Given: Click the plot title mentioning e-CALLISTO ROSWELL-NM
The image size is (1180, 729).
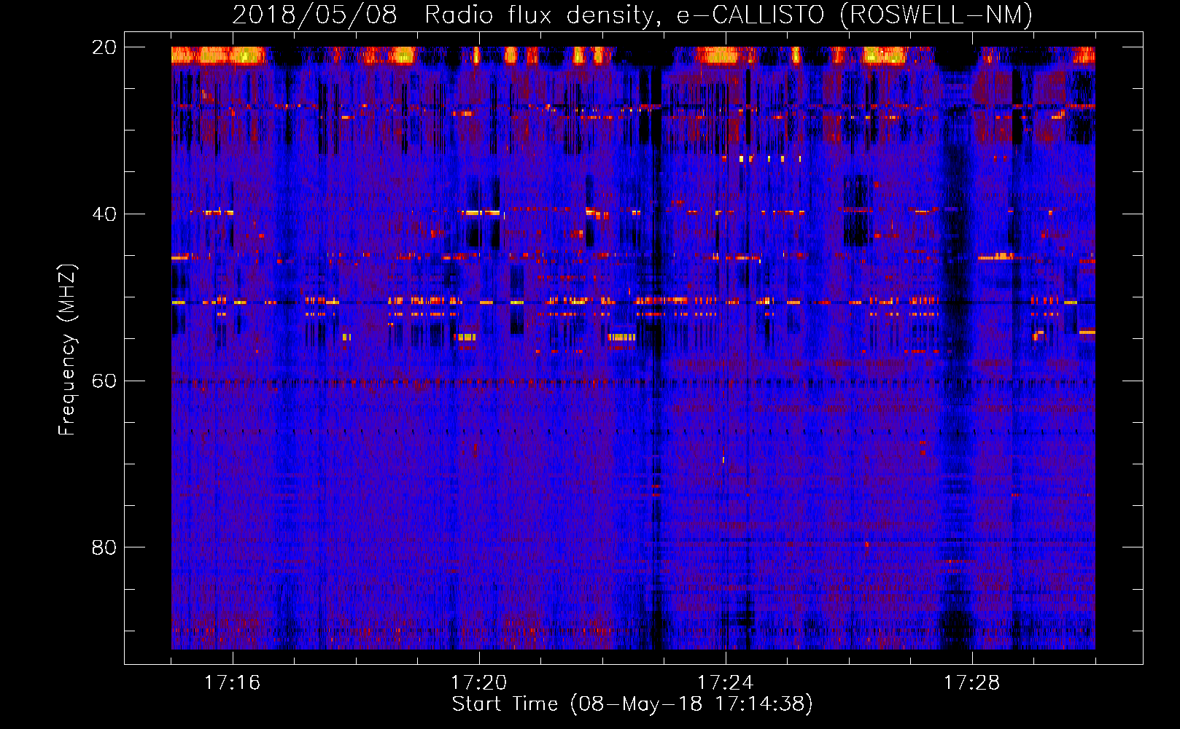Looking at the screenshot, I should 632,15.
